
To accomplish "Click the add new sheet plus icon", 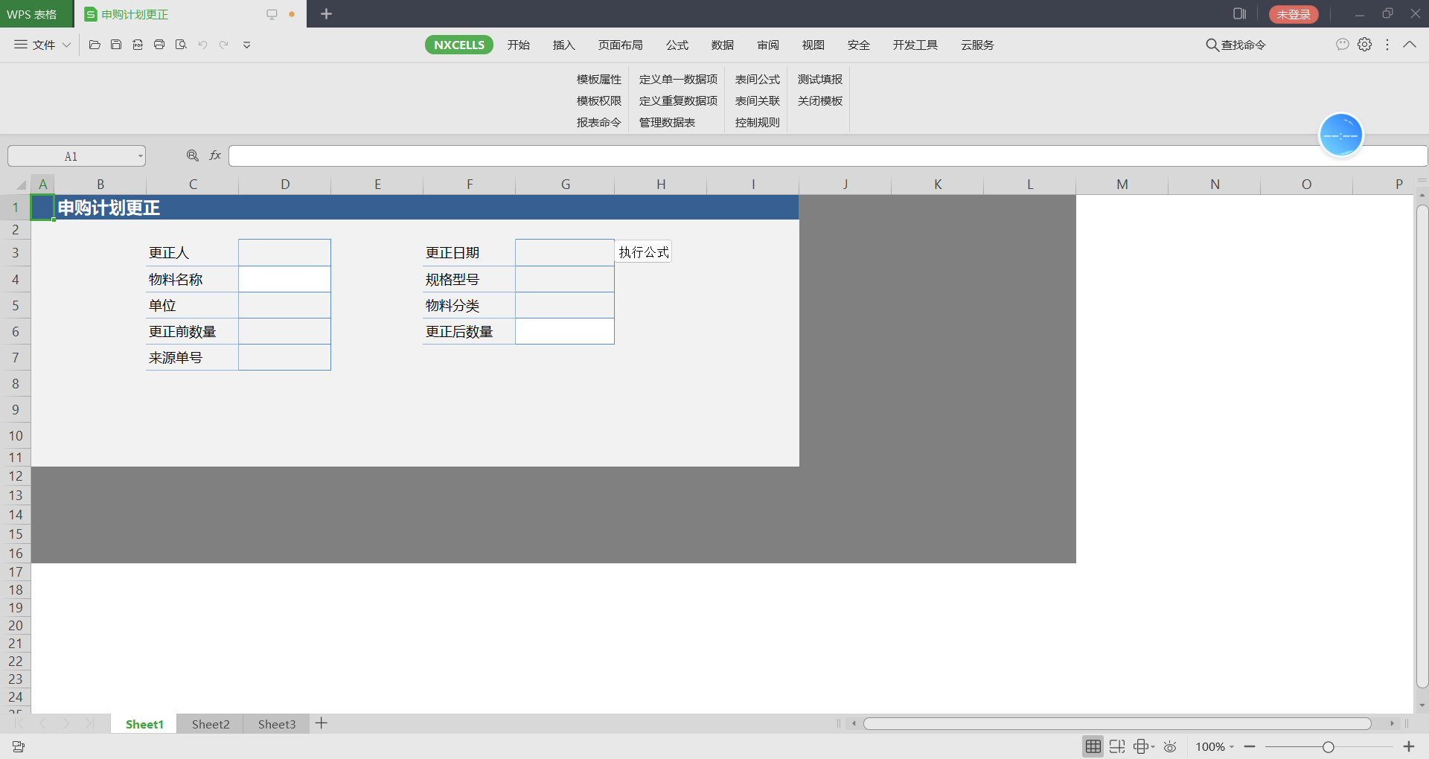I will pos(322,723).
